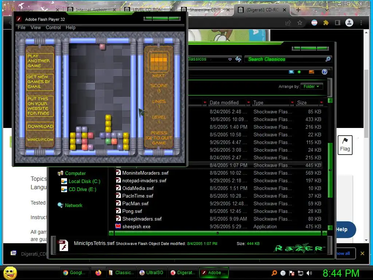
Task: Click the magnifier icon in Explorer search
Action: (x=328, y=59)
